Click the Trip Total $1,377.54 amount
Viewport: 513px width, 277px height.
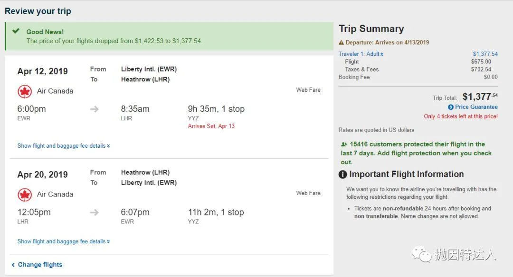(x=480, y=97)
